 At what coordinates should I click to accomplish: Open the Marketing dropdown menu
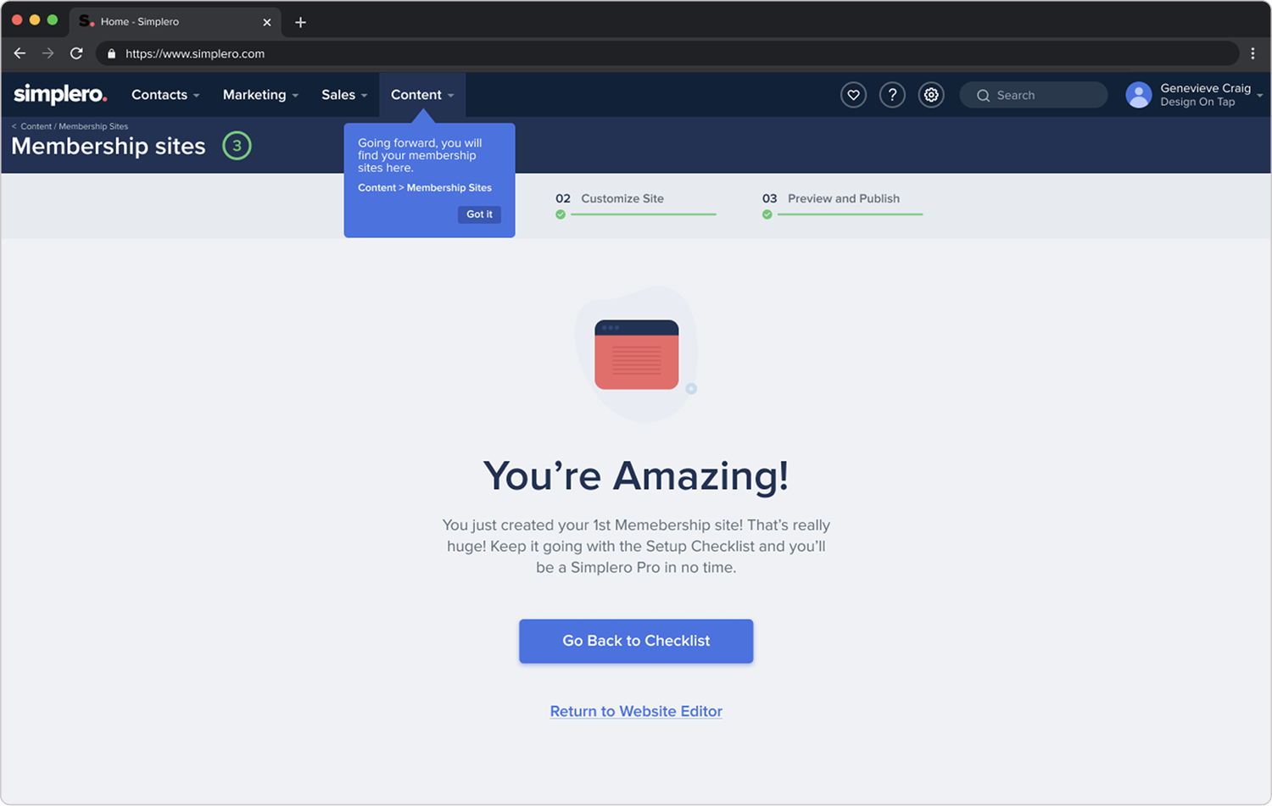(260, 95)
